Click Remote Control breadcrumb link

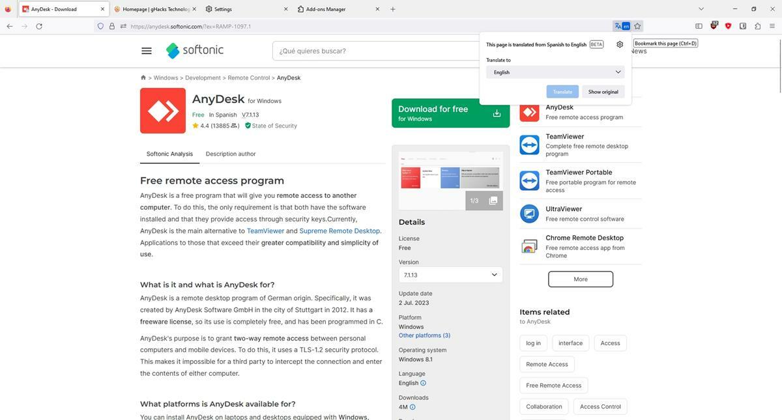pyautogui.click(x=249, y=77)
